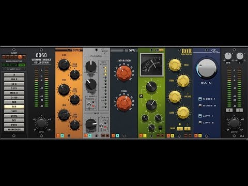The width and height of the screenshot is (248, 186).
Task: Click the first green module selector tab
Action: point(6,65)
